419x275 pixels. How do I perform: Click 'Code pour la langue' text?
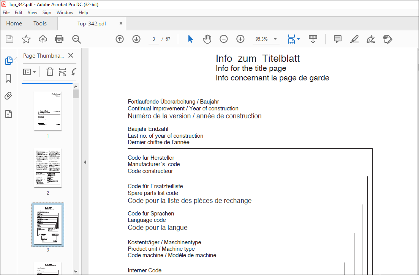coord(158,228)
